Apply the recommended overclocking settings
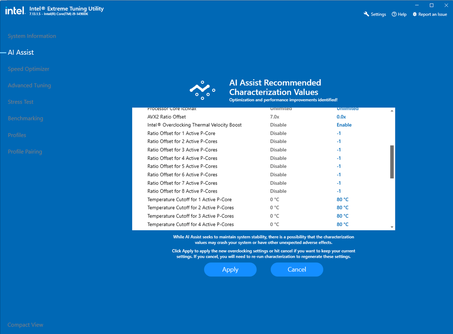The height and width of the screenshot is (334, 453). coord(230,269)
